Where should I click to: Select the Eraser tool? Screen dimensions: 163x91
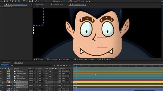32,1
